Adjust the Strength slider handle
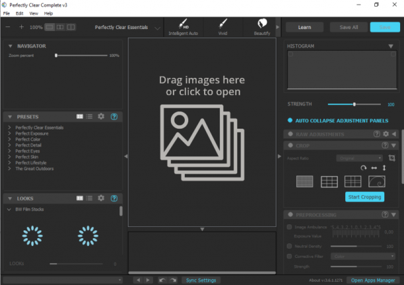Viewport: 404px width, 285px height. 354,104
